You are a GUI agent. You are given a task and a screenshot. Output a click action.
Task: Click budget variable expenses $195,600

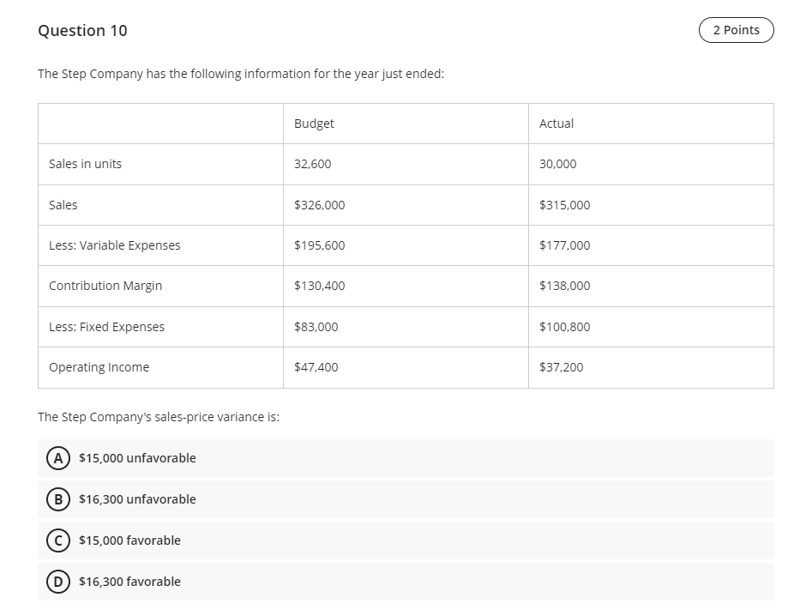pos(320,245)
